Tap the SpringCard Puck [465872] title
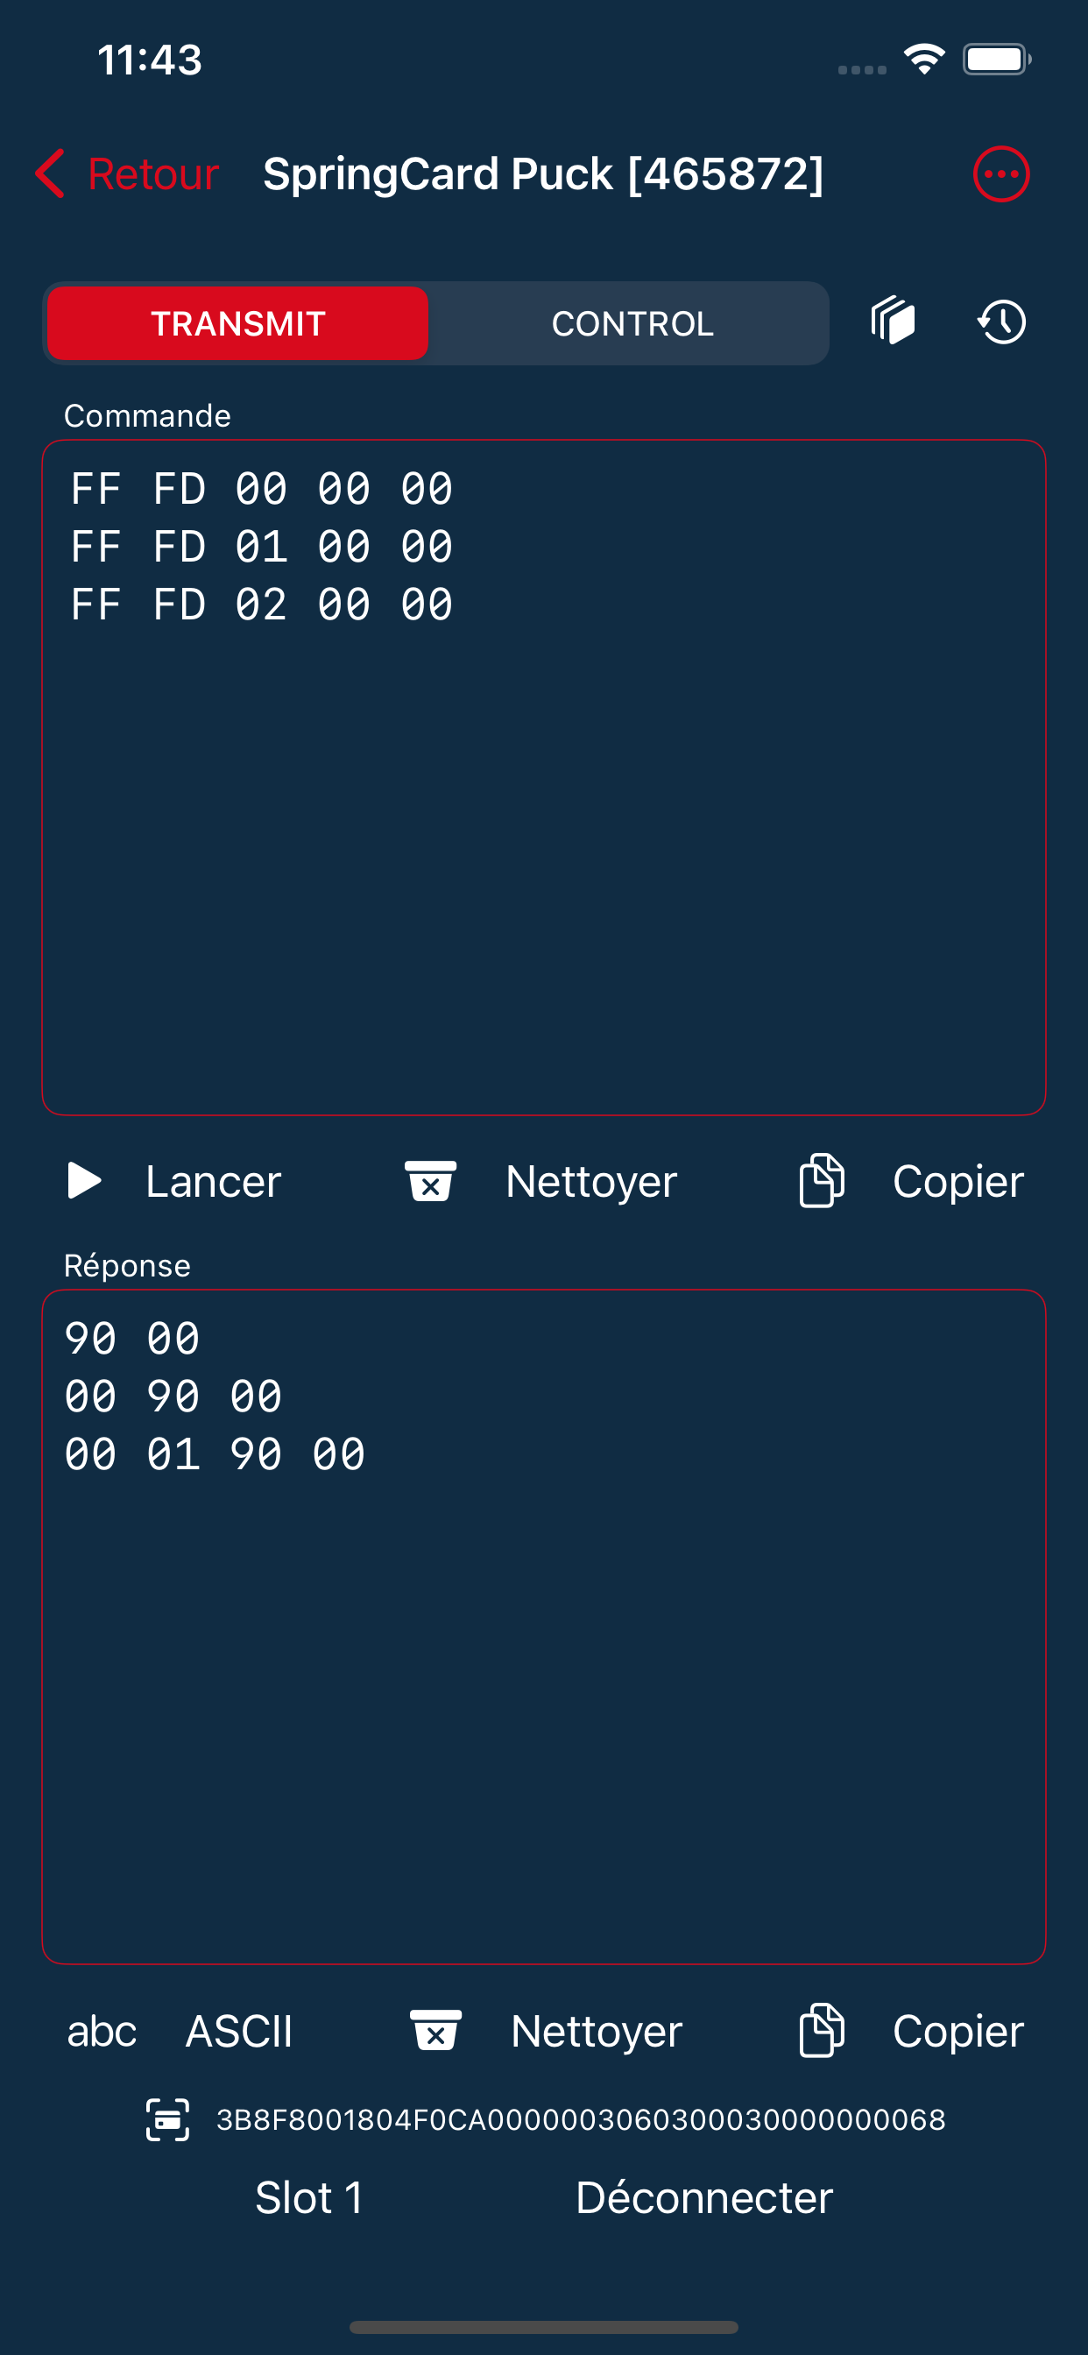The width and height of the screenshot is (1088, 2355). tap(543, 173)
